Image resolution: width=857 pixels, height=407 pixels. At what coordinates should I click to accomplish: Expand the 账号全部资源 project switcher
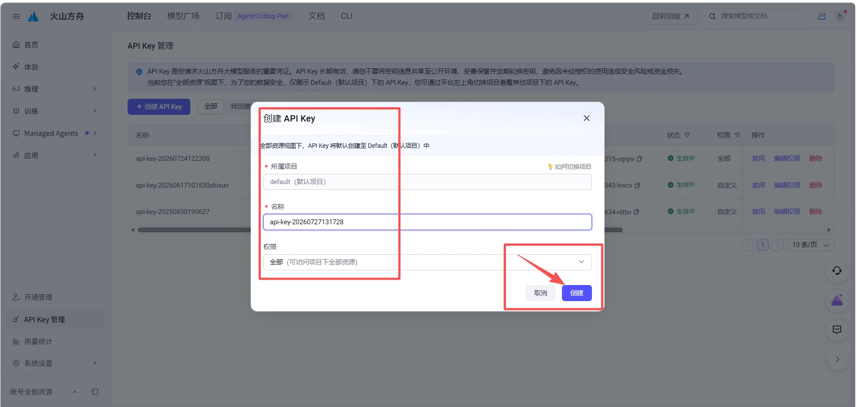[44, 392]
